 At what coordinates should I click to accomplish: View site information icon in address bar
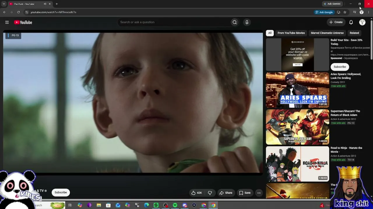27,12
